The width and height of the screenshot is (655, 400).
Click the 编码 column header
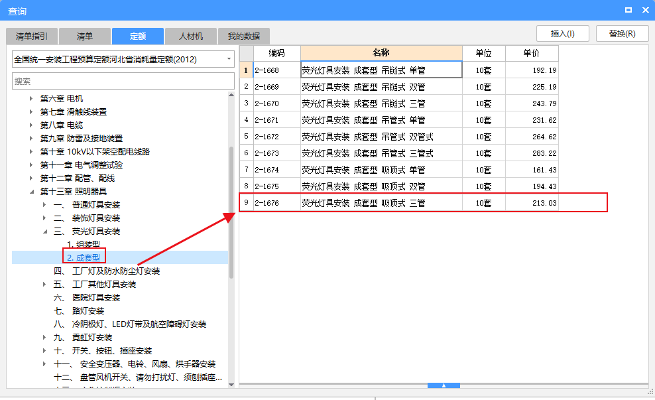click(x=277, y=53)
